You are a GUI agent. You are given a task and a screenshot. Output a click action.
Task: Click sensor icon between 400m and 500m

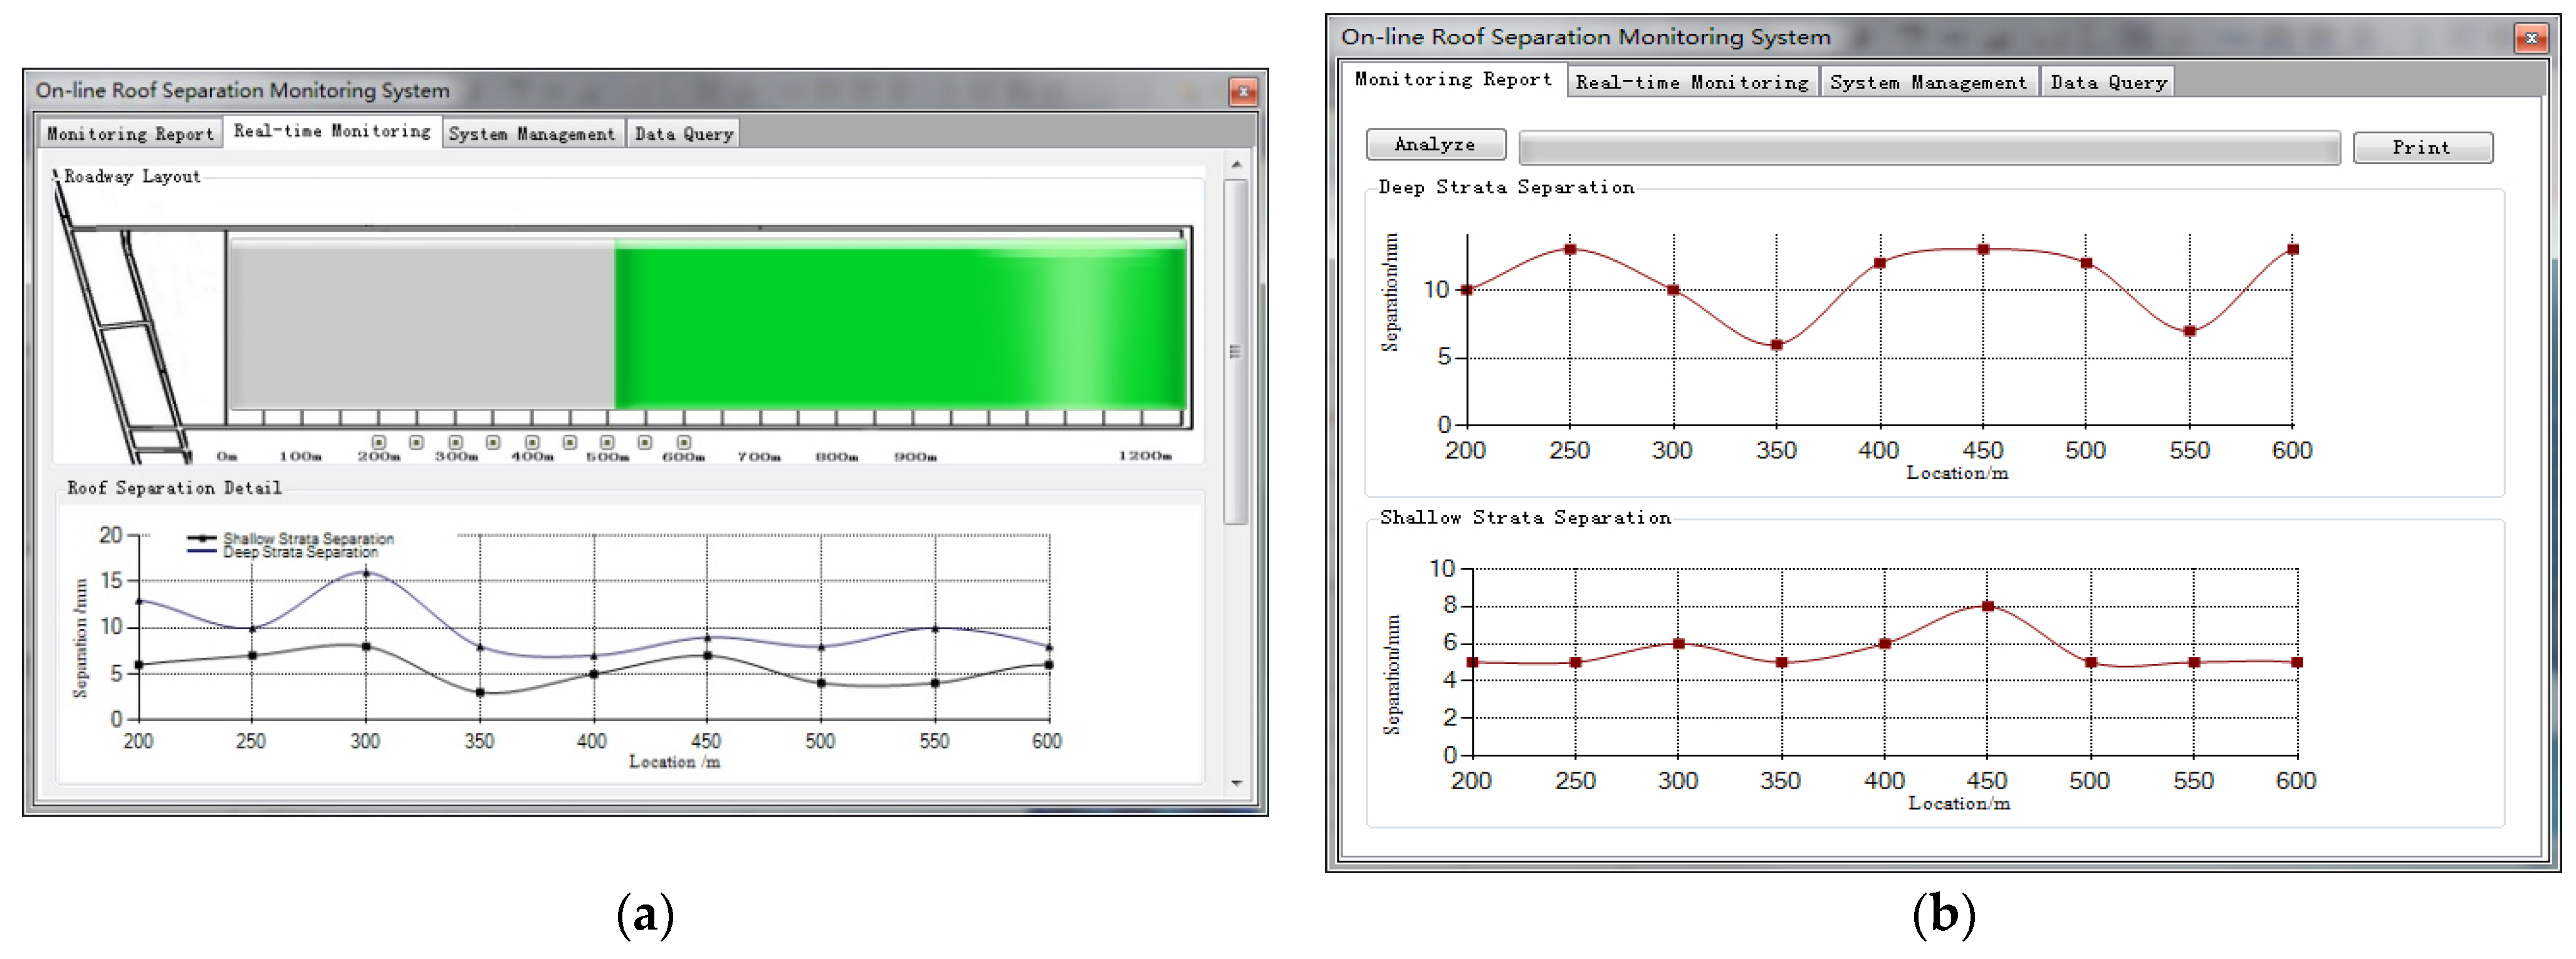(x=570, y=442)
